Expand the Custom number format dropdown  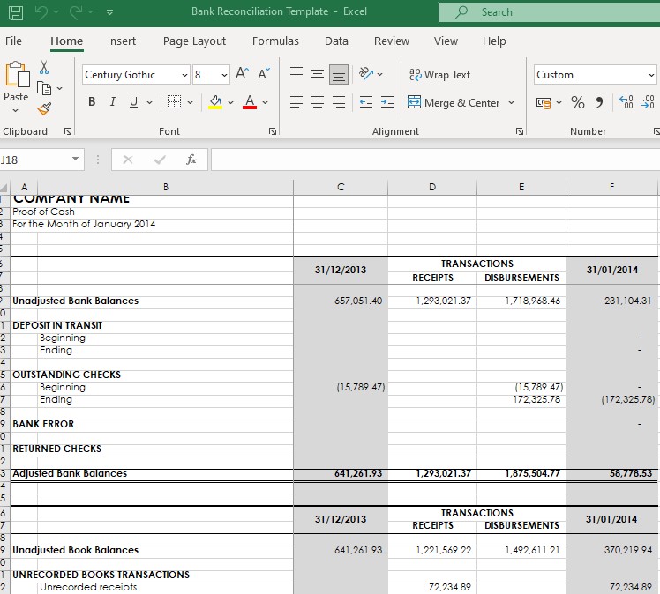(651, 75)
